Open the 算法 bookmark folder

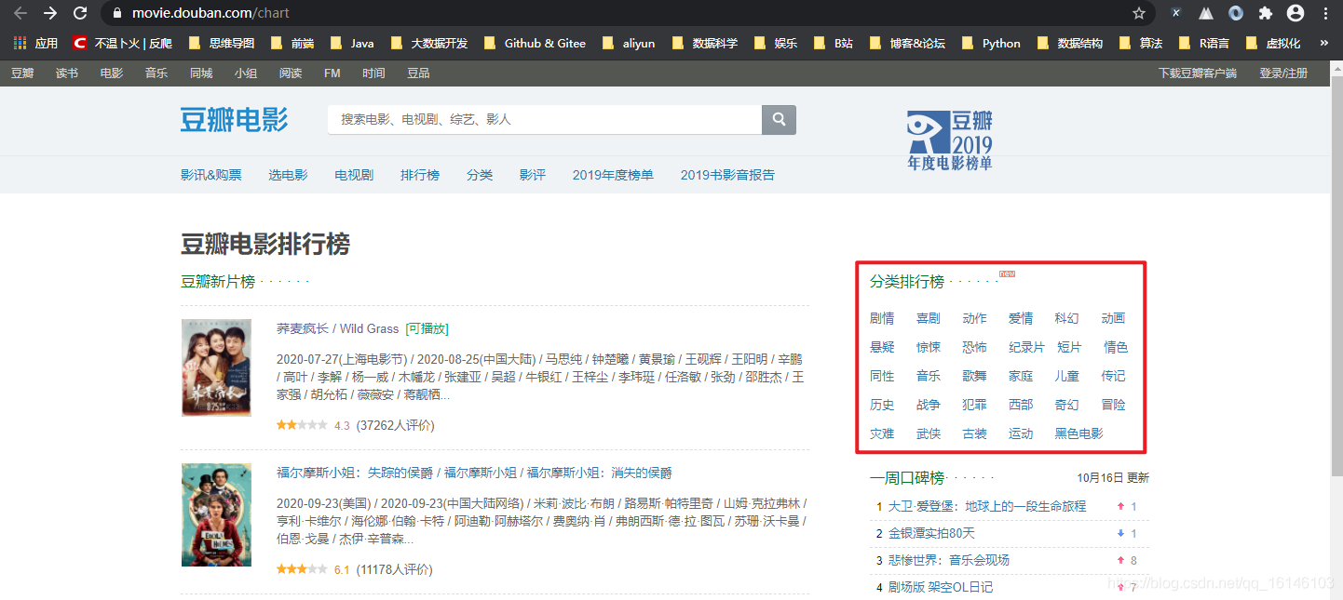1141,43
